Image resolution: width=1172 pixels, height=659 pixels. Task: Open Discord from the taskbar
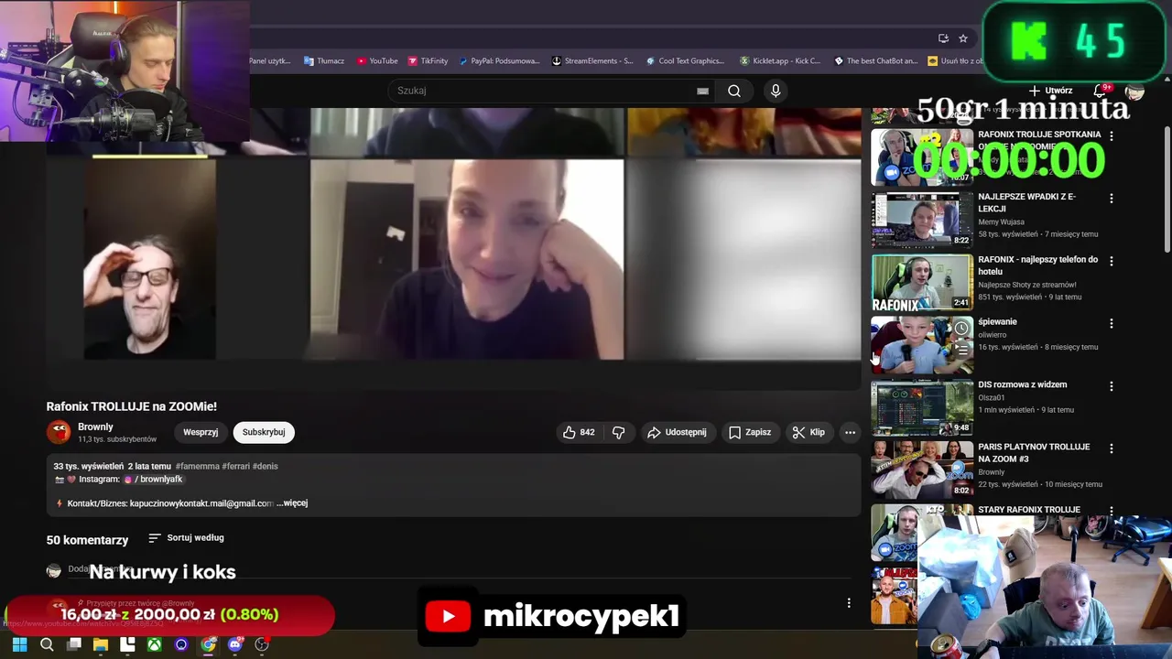pyautogui.click(x=235, y=644)
